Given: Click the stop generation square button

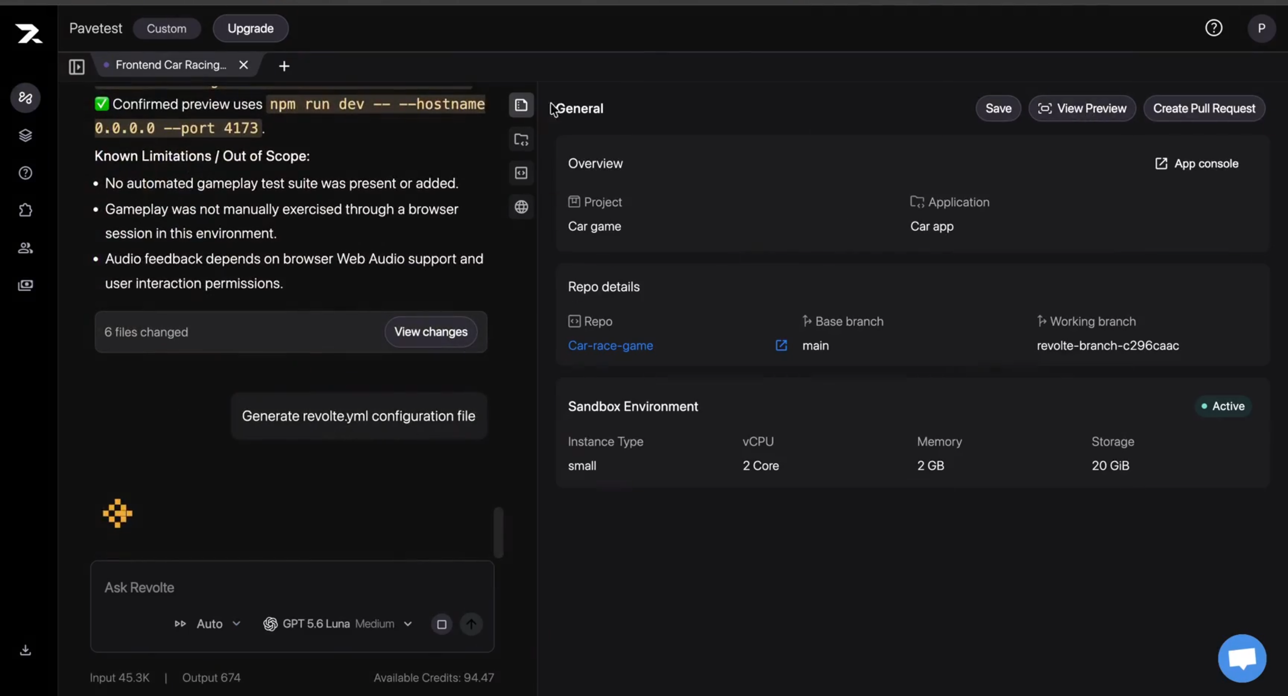Looking at the screenshot, I should tap(441, 624).
